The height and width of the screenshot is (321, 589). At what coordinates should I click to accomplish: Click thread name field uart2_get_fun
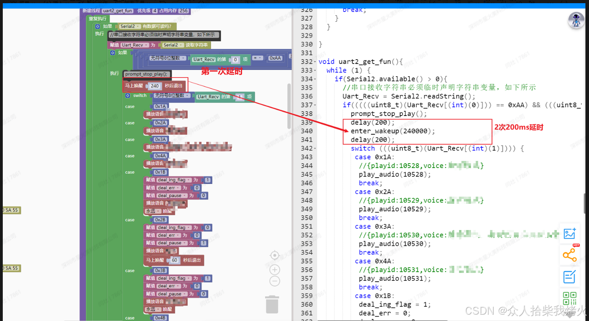pyautogui.click(x=118, y=11)
